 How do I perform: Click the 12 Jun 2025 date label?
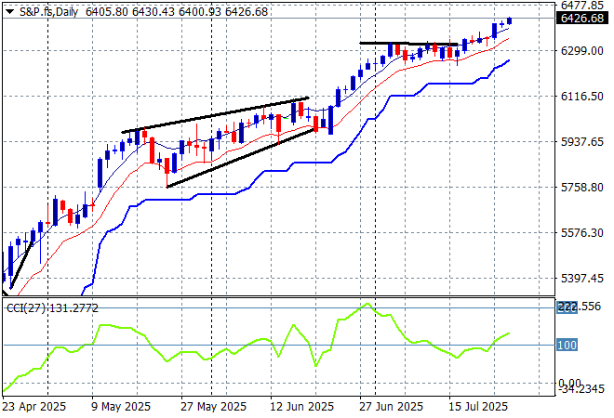(304, 406)
